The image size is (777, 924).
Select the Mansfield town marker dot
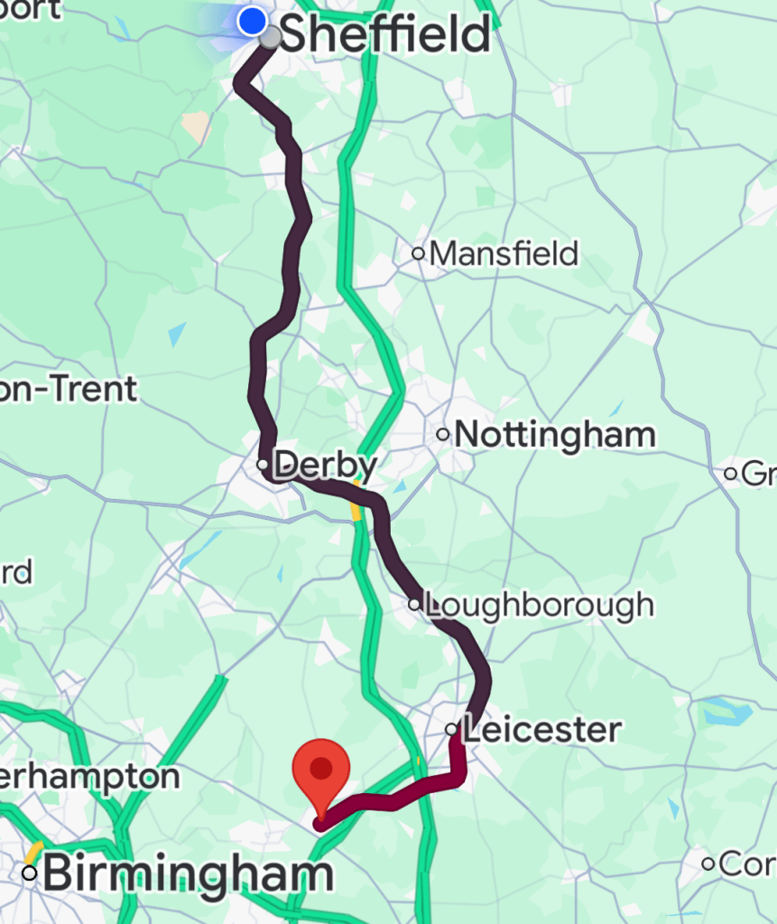click(x=418, y=254)
